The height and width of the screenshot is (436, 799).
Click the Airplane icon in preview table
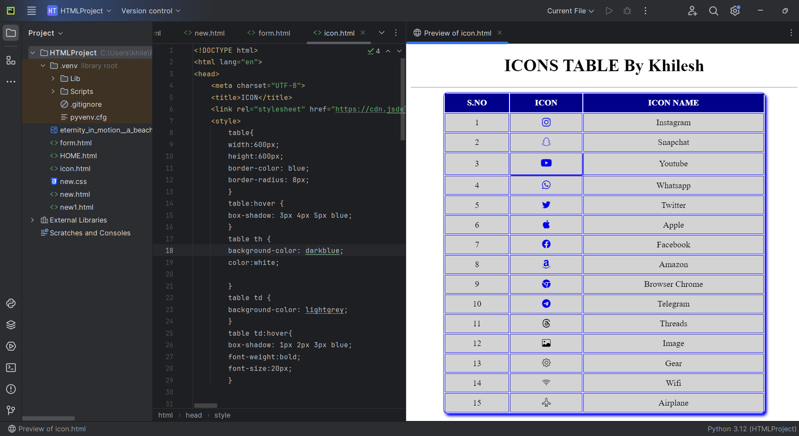coord(546,402)
